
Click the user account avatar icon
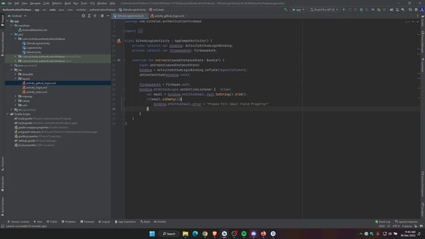422,9
